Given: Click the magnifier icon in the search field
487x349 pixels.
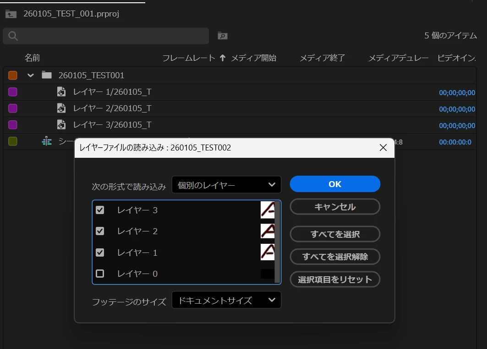Looking at the screenshot, I should 13,36.
